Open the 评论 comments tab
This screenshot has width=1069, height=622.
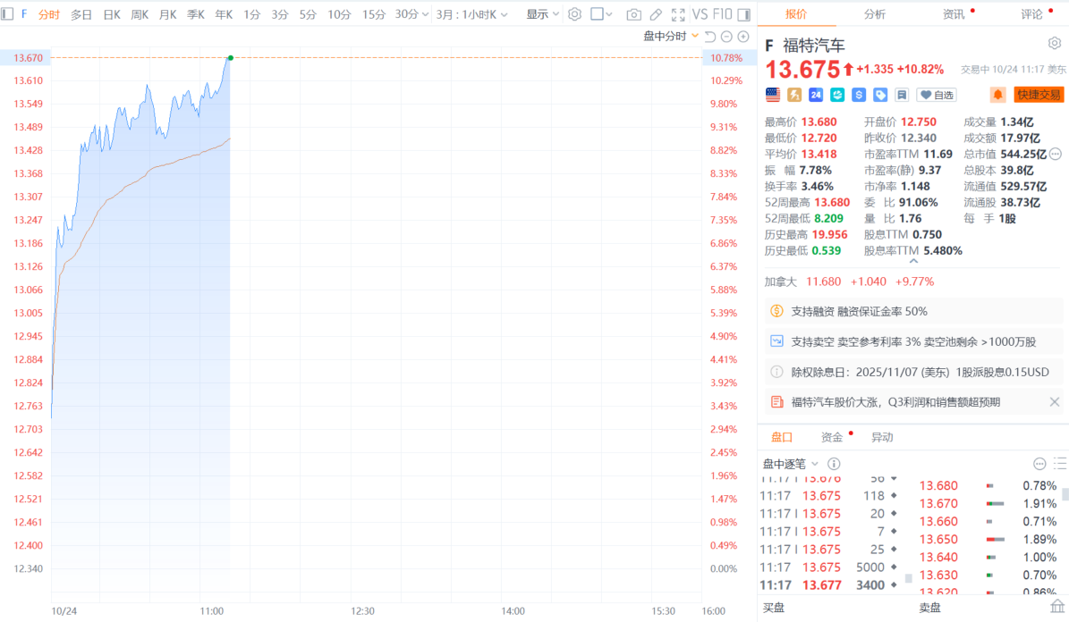[1032, 13]
